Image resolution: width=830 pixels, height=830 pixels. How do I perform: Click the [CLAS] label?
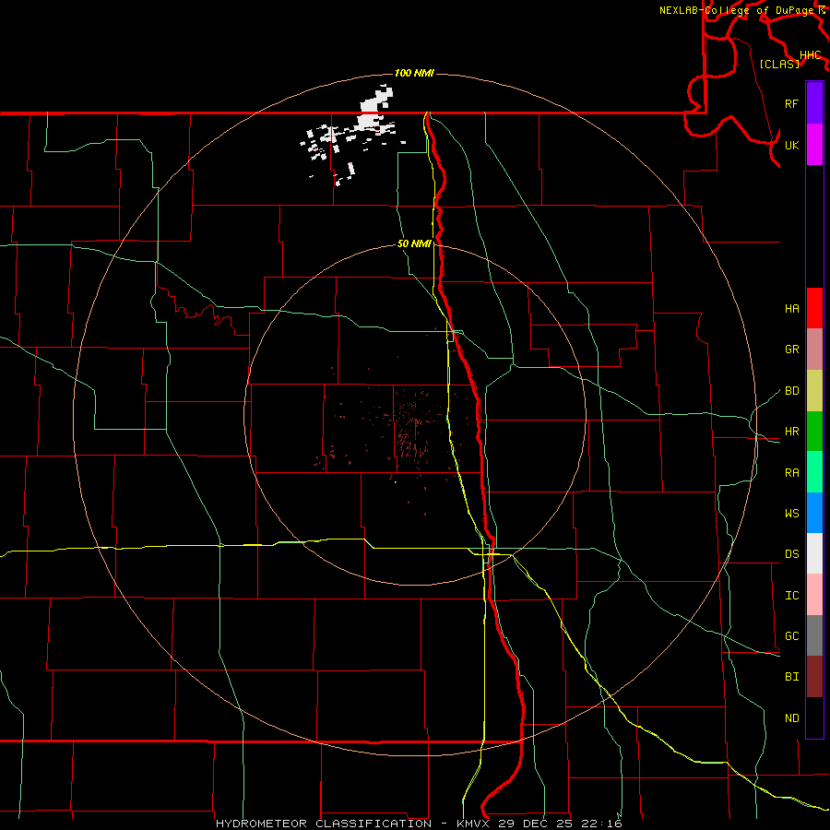tap(779, 64)
